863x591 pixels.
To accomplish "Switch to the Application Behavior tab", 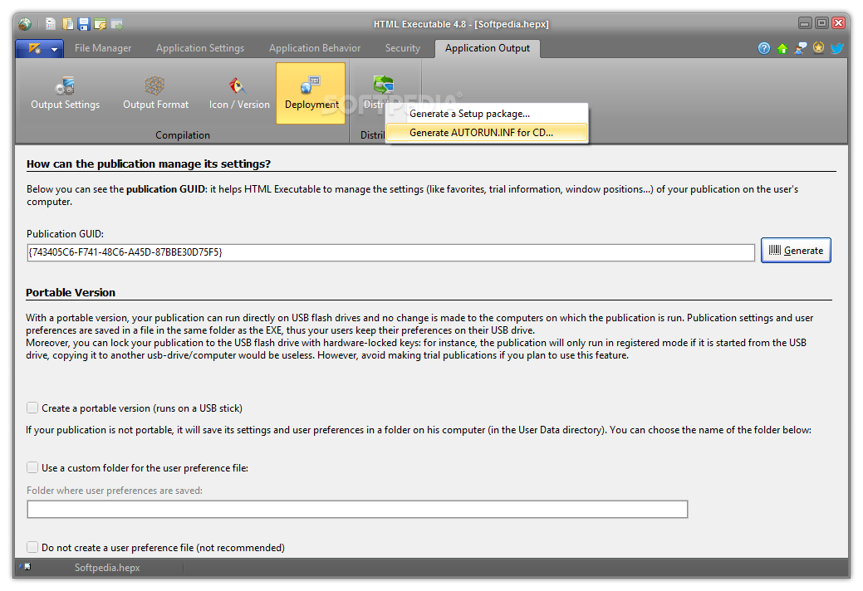I will point(315,48).
